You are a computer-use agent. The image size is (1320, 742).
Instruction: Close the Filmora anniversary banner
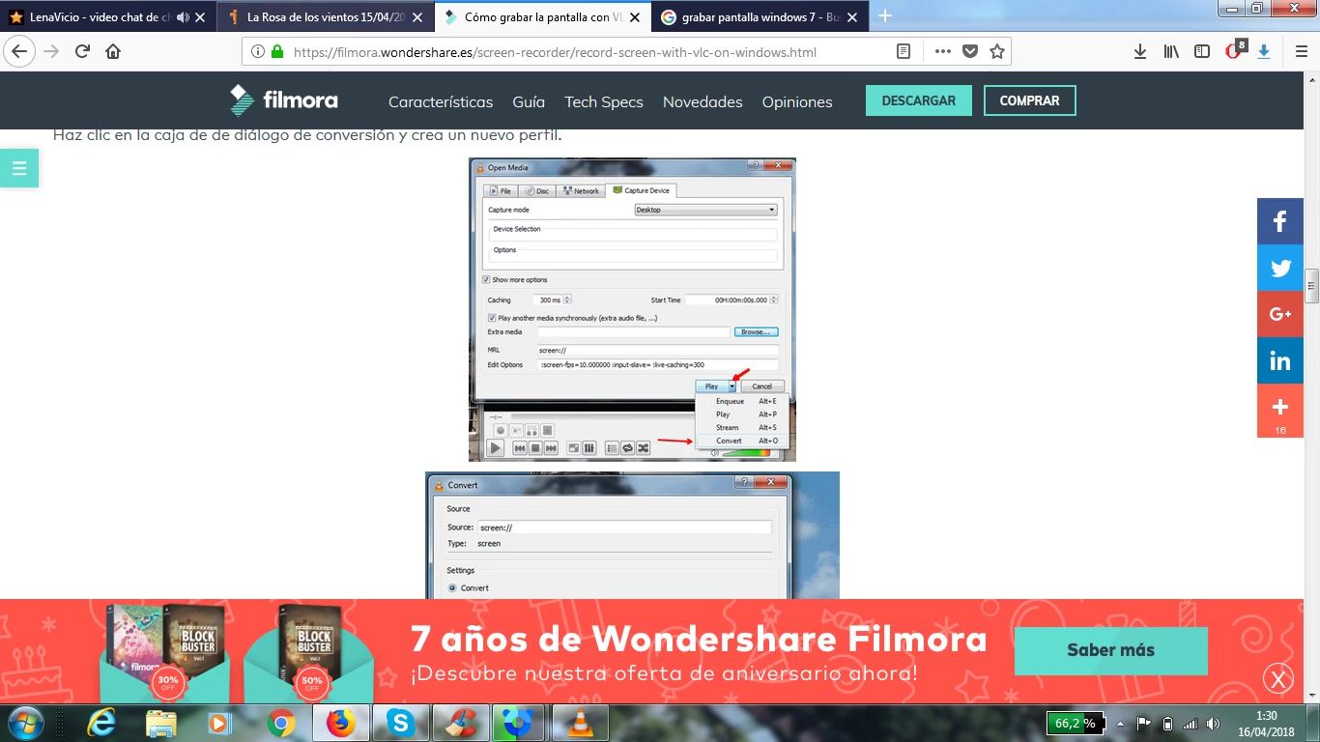click(1278, 679)
